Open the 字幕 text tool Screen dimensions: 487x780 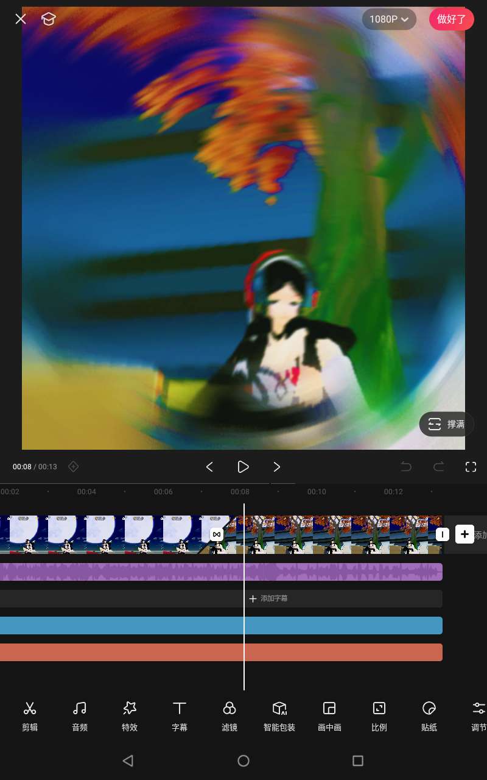[x=180, y=716]
